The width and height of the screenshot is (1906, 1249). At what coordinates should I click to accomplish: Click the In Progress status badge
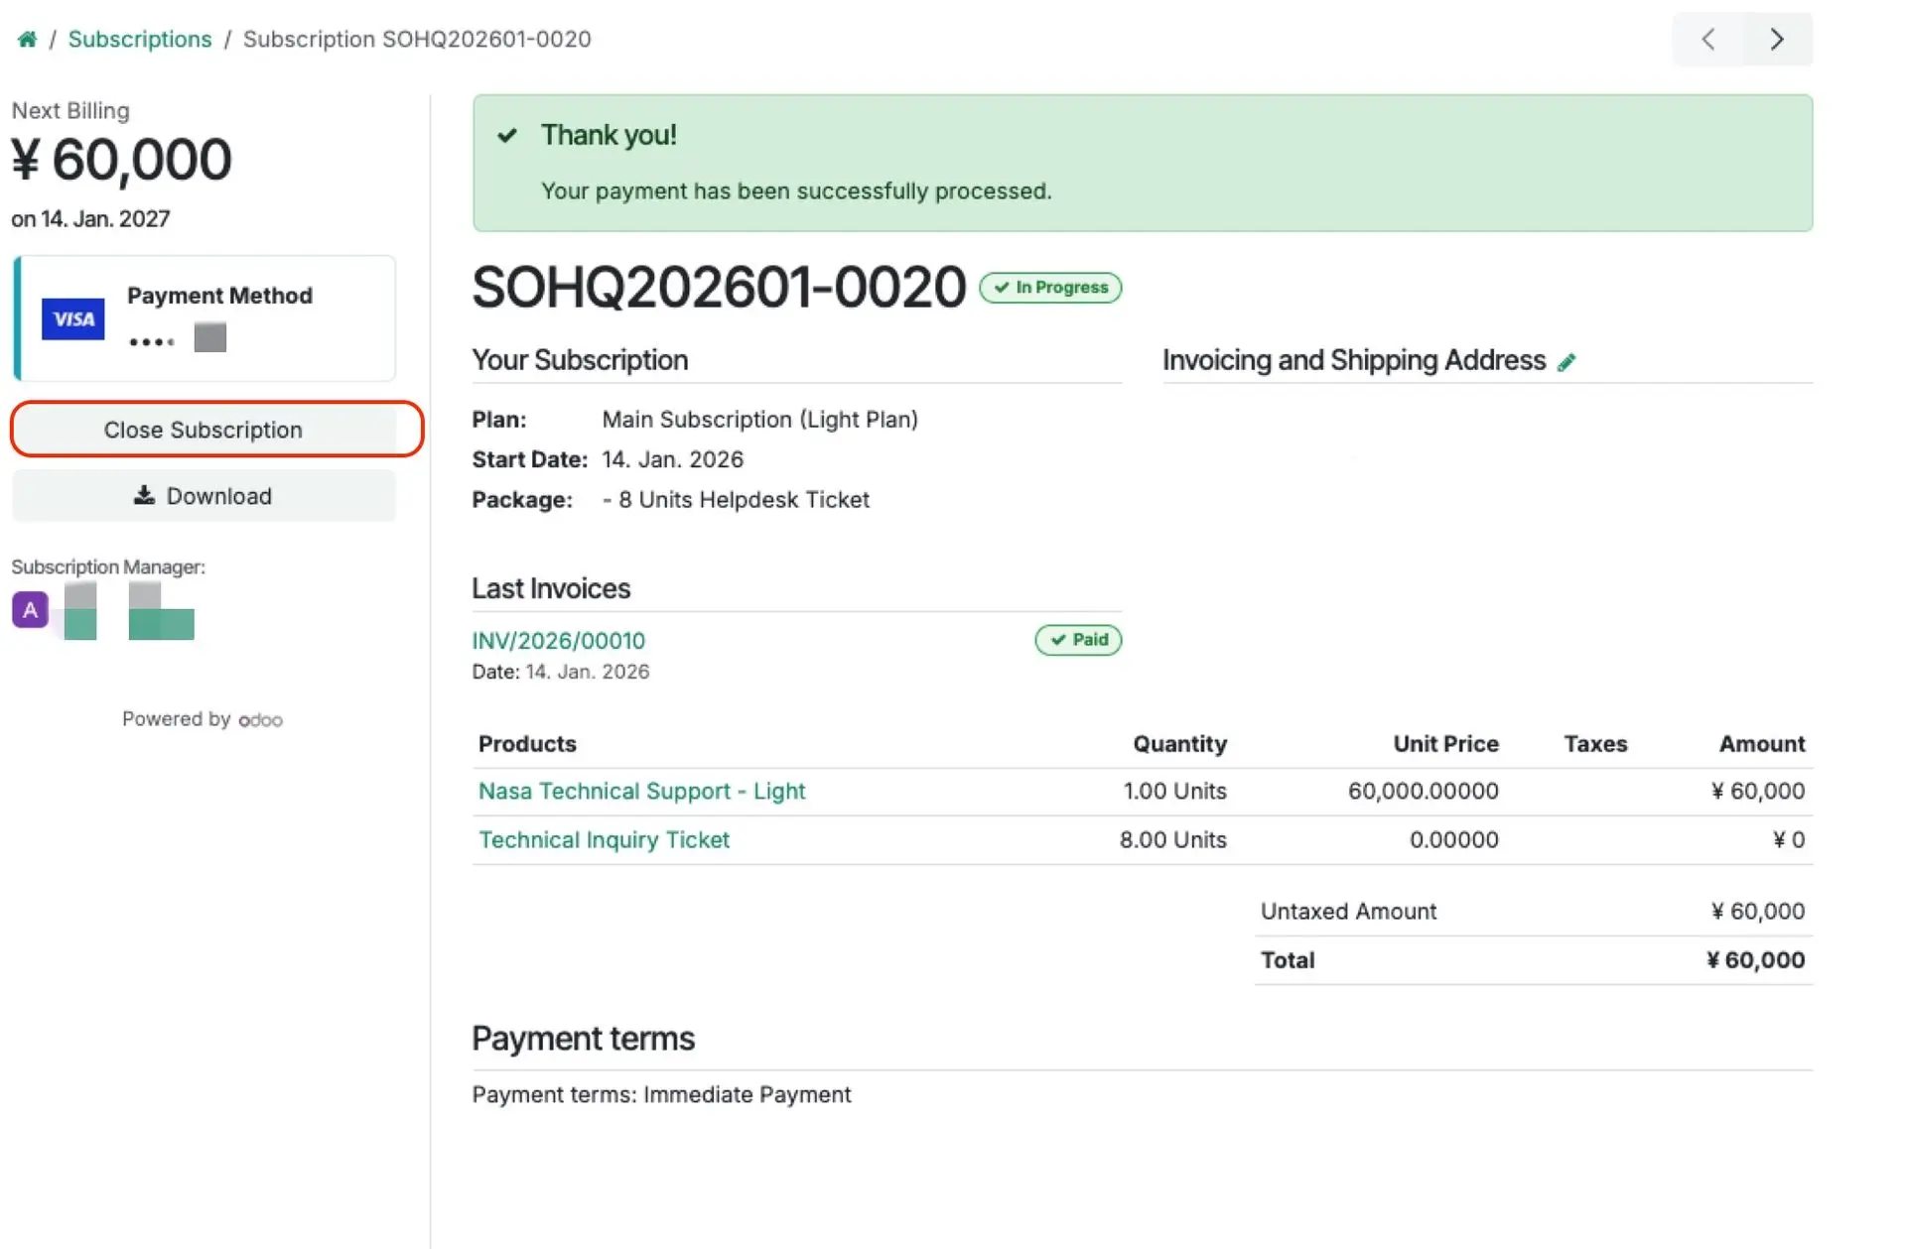(x=1050, y=288)
